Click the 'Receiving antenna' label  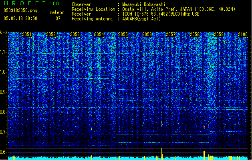[92, 19]
